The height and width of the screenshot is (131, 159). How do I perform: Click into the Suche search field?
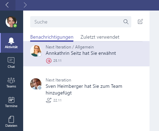pos(81,22)
